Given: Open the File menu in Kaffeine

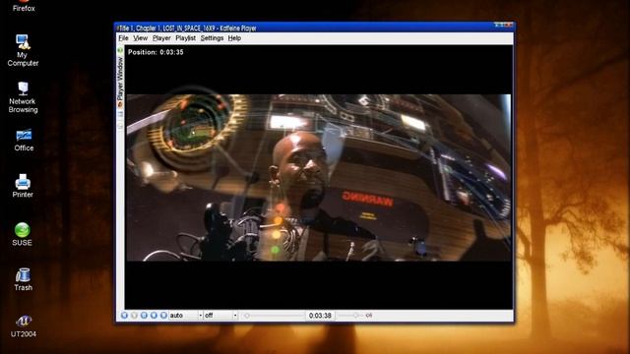Looking at the screenshot, I should (x=123, y=38).
